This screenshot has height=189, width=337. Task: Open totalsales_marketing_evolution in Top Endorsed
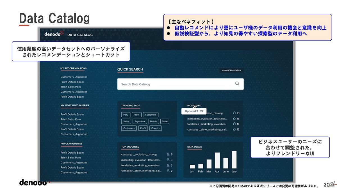click(140, 165)
